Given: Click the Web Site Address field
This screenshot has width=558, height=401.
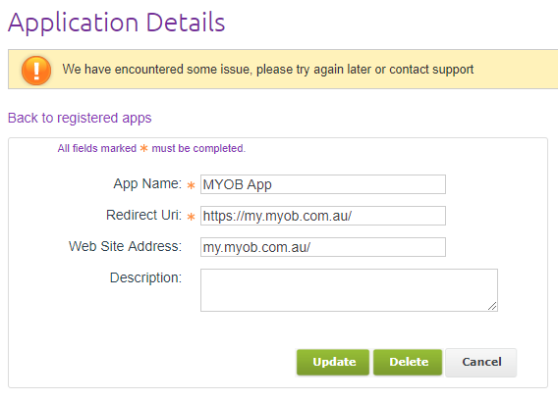Looking at the screenshot, I should tap(323, 247).
